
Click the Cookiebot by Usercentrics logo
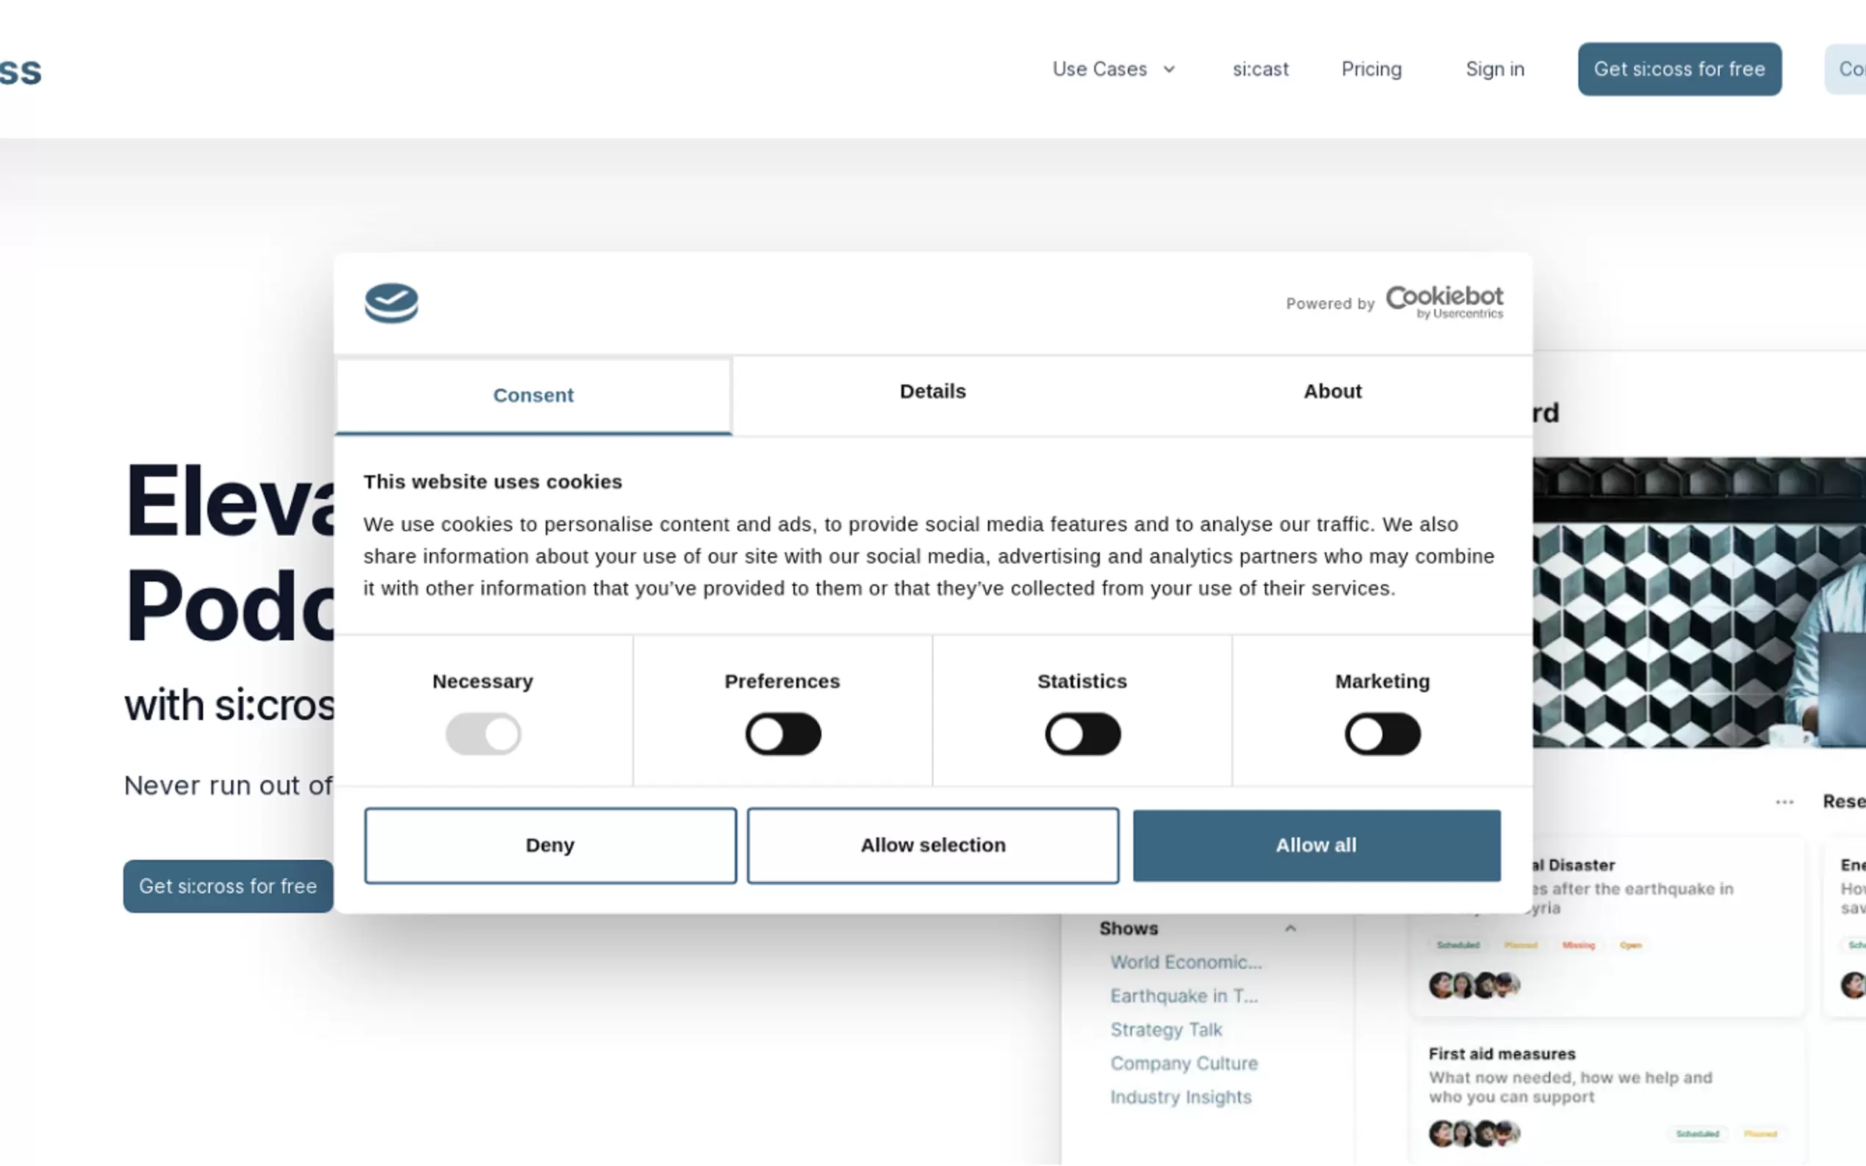1444,302
